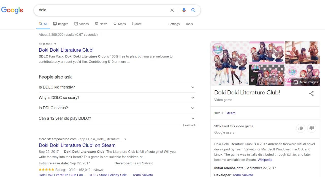Click the '96% liked this video game' text
The width and height of the screenshot is (325, 177).
pos(234,126)
